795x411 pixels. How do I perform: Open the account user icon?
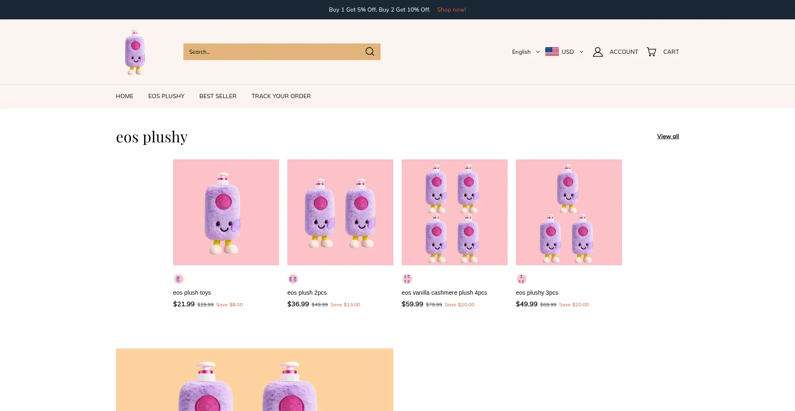coord(597,52)
